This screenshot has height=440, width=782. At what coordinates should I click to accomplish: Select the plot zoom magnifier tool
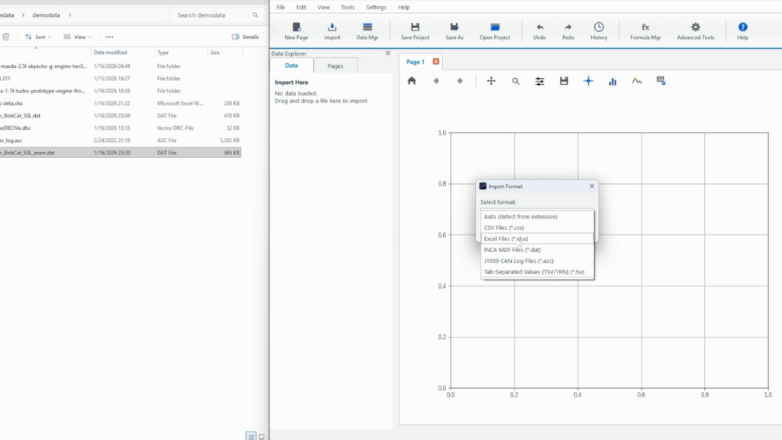[515, 81]
